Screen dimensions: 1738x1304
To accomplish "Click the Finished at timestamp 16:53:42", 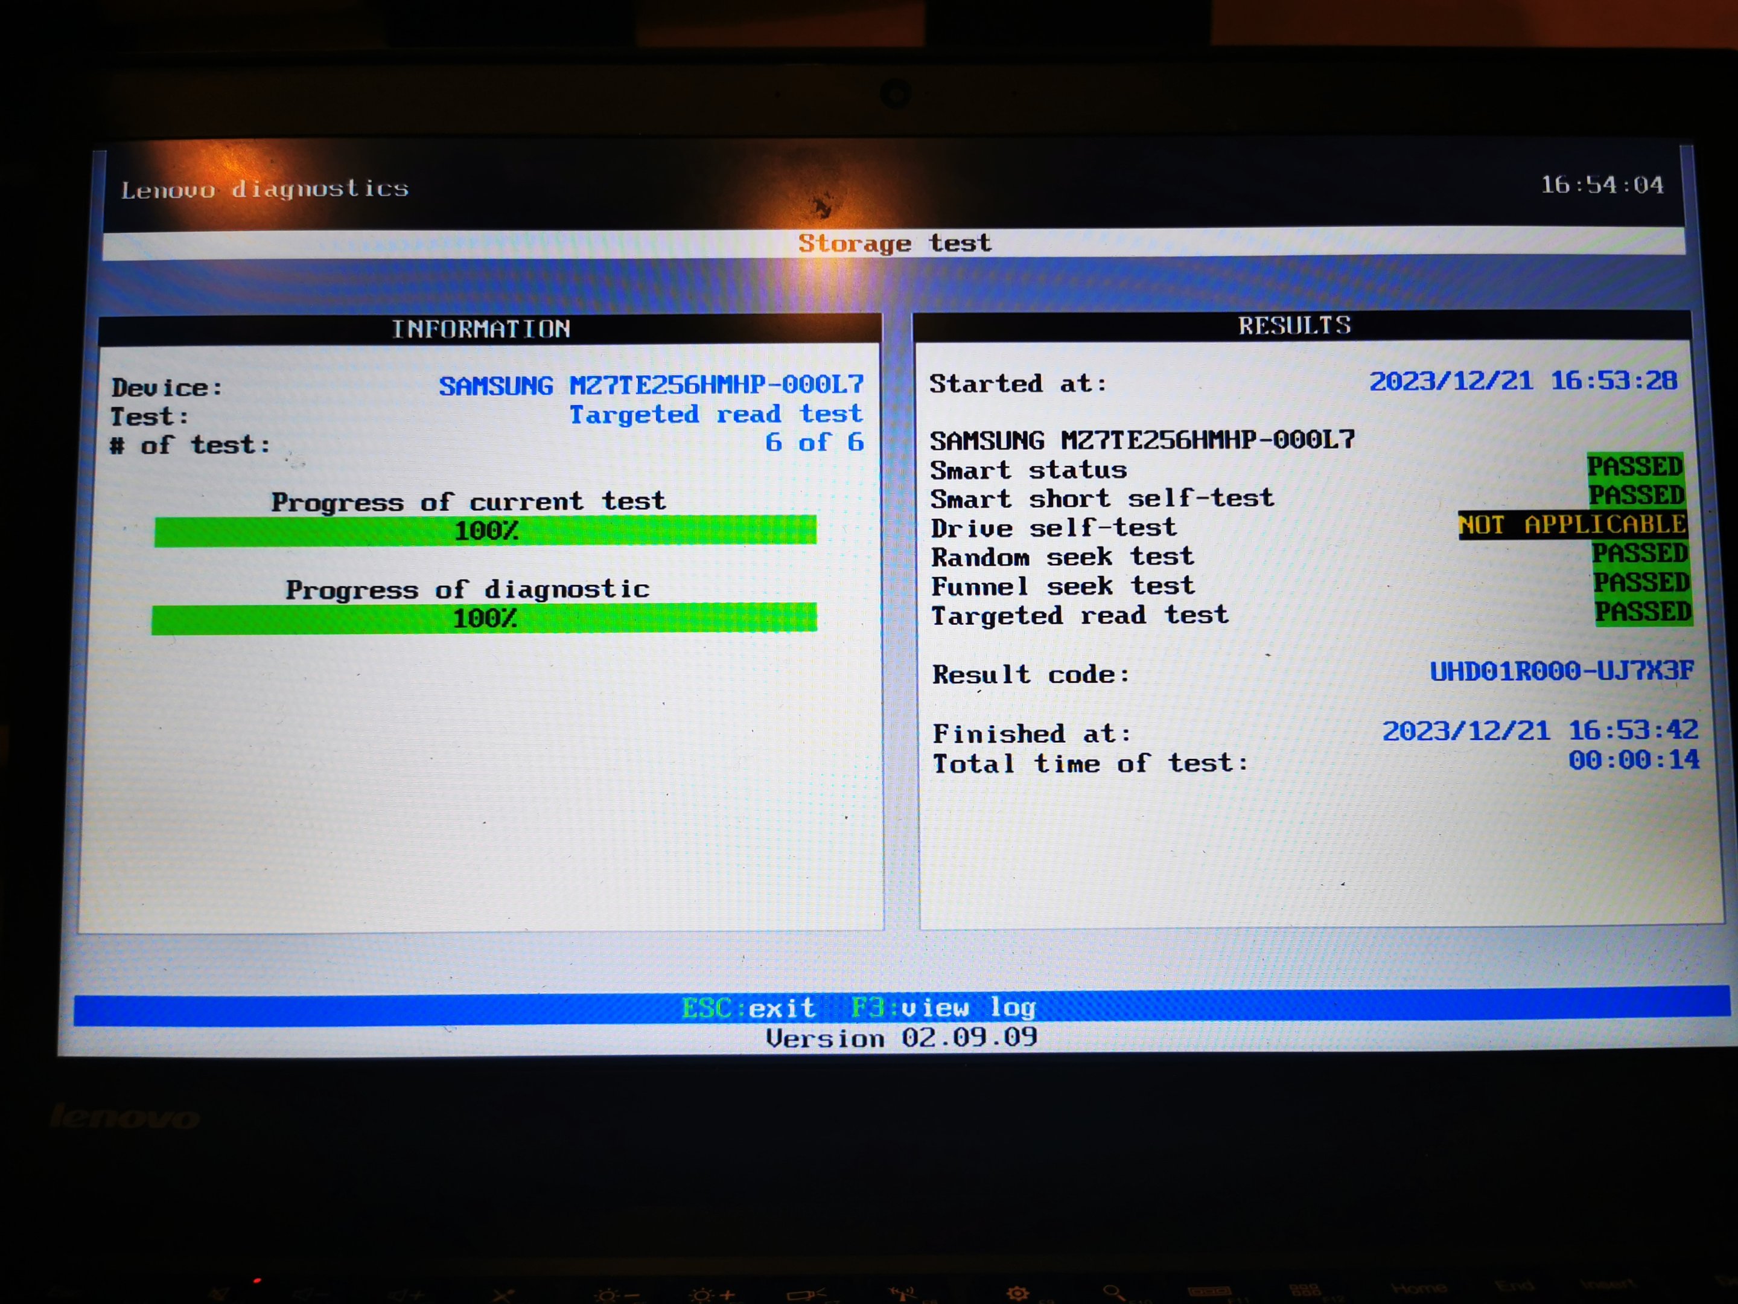I will (1541, 731).
